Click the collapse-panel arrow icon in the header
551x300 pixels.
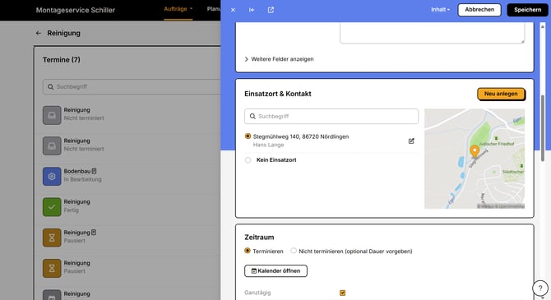252,10
